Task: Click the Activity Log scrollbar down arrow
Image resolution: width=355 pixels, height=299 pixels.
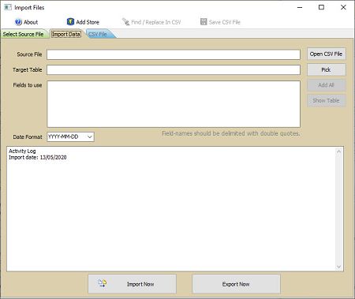Action: [x=338, y=267]
